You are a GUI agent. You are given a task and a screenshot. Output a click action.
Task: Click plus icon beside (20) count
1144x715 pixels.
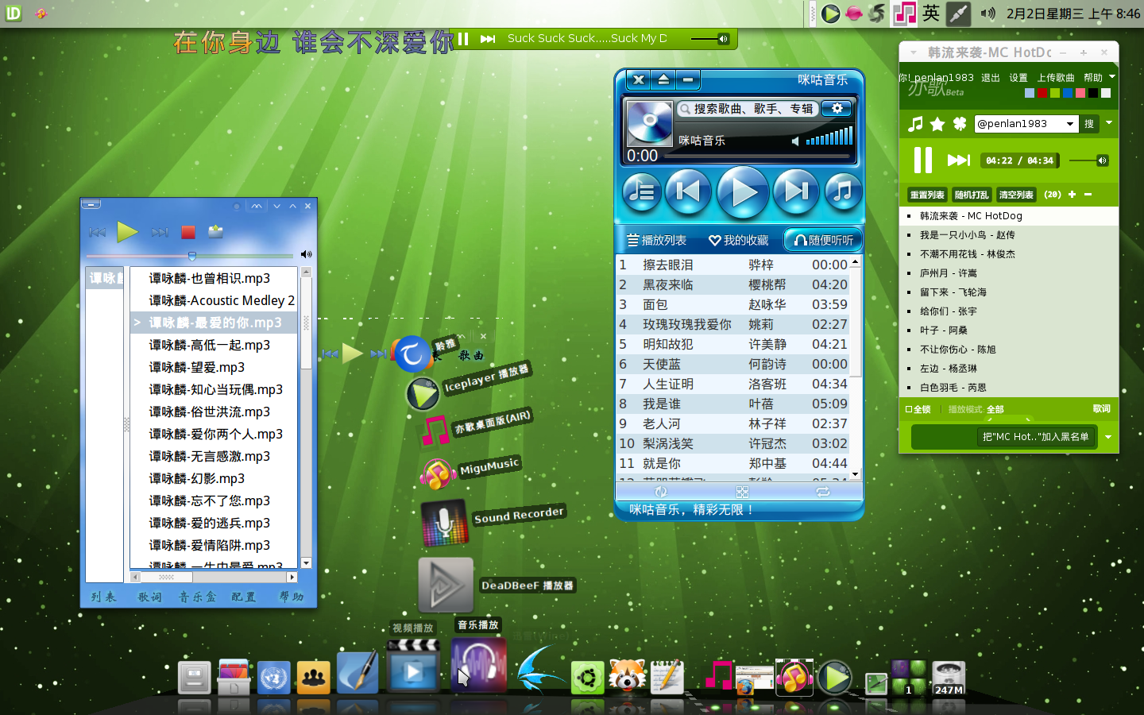pyautogui.click(x=1072, y=195)
